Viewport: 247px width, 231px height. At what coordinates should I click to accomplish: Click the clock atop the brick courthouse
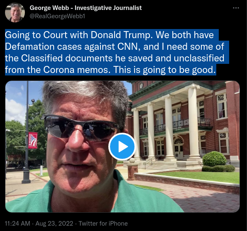pos(141,86)
